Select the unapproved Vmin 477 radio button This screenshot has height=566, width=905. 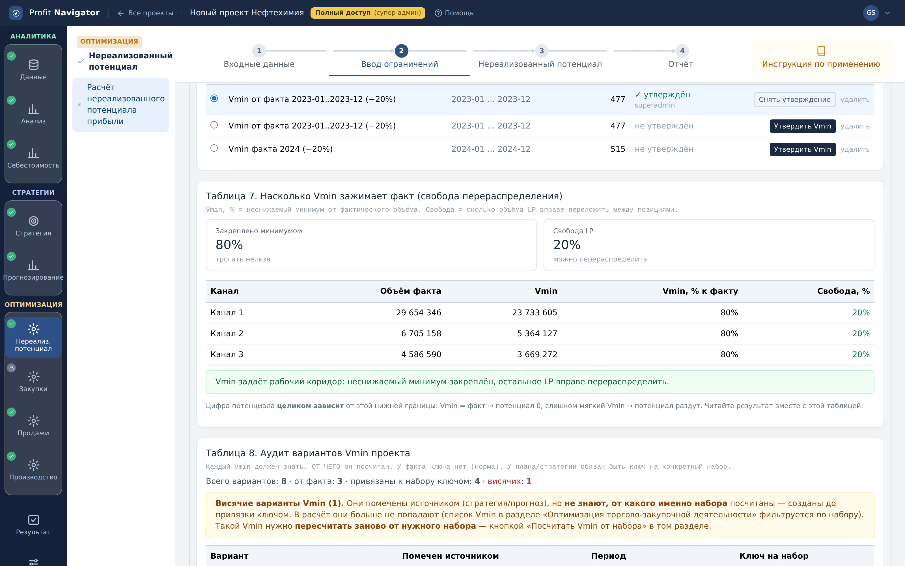214,125
